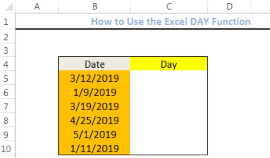The image size is (270, 158).
Task: Select the cell containing 3/19/2019
Action: (95, 106)
